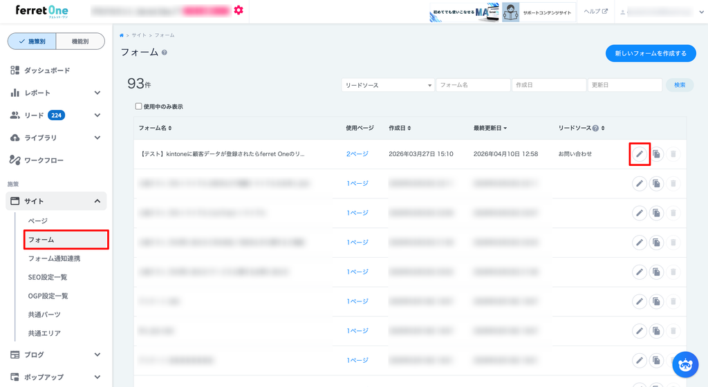Click the help icon beside フォーム title

click(165, 53)
